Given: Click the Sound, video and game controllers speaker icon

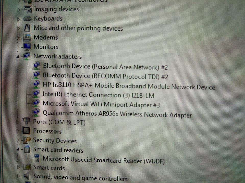Looking at the screenshot, I should tap(26, 176).
